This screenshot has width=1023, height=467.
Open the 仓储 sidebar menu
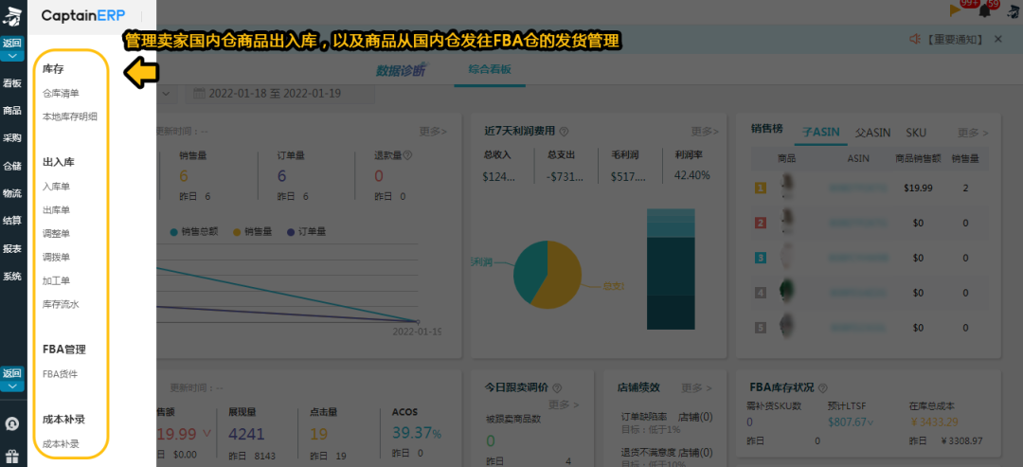pyautogui.click(x=11, y=166)
